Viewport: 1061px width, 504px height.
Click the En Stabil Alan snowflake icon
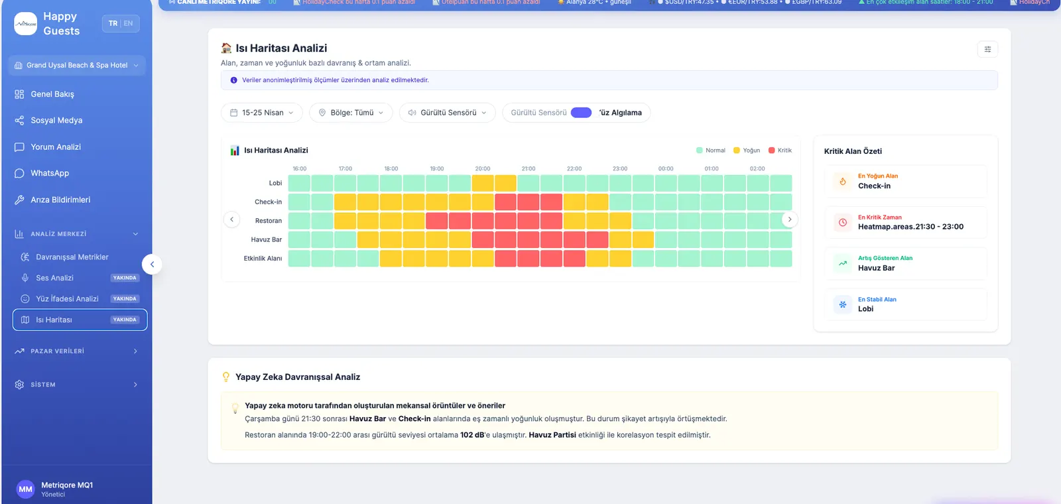pyautogui.click(x=842, y=304)
